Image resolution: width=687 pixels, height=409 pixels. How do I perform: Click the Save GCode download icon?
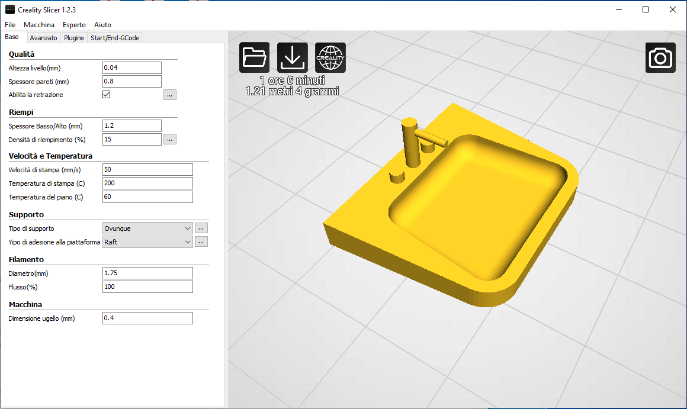(x=293, y=57)
